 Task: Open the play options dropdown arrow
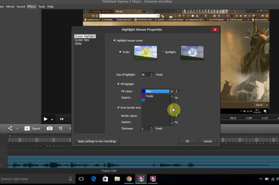52,120
